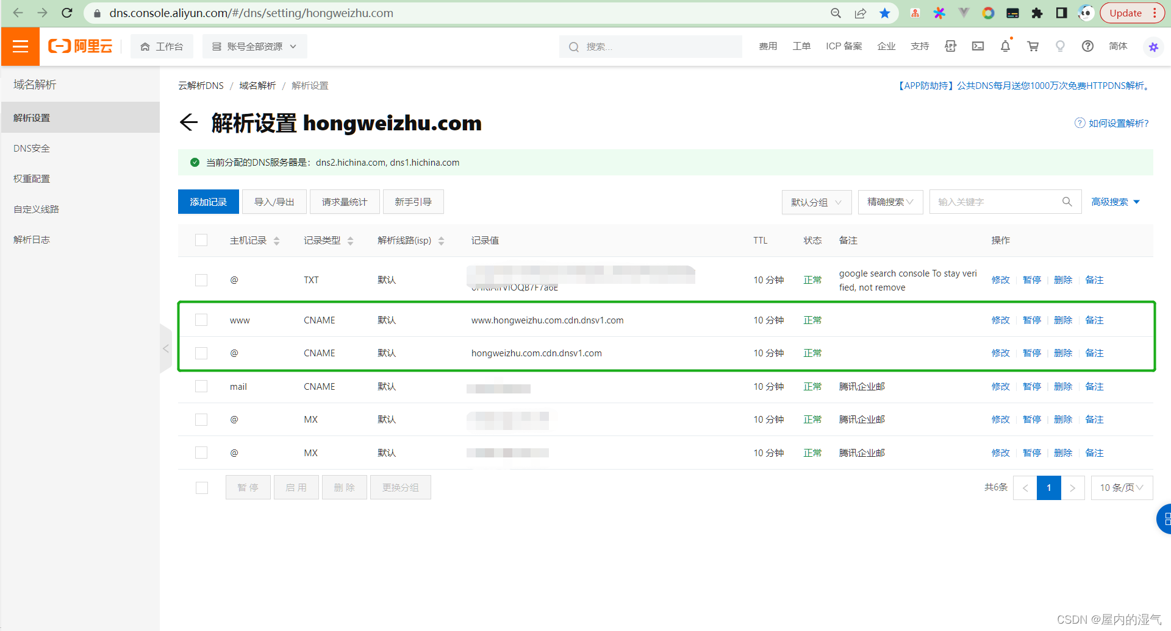Open the 简体 language selector
Viewport: 1171px width, 631px height.
(x=1118, y=46)
